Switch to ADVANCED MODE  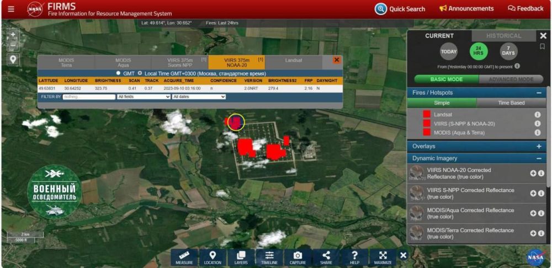click(x=511, y=79)
